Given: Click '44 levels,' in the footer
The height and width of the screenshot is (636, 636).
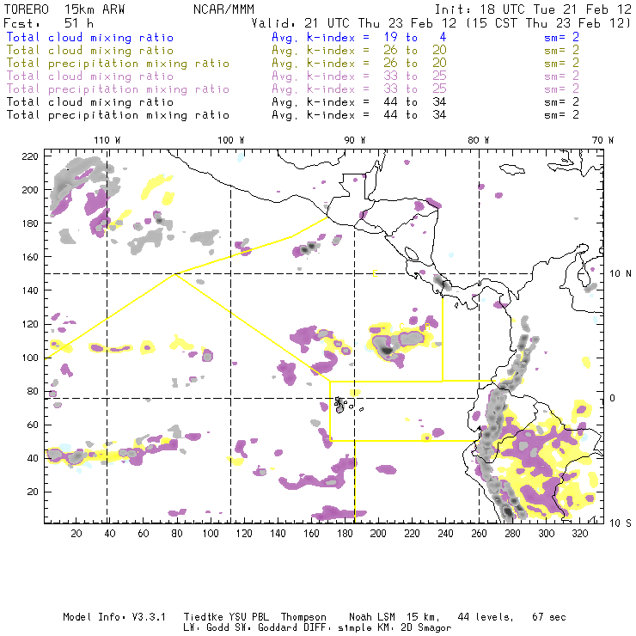Looking at the screenshot, I should [486, 617].
